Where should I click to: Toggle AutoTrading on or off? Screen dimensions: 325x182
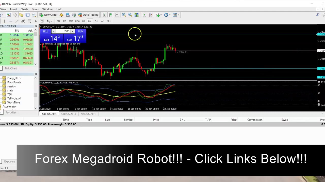(x=88, y=15)
